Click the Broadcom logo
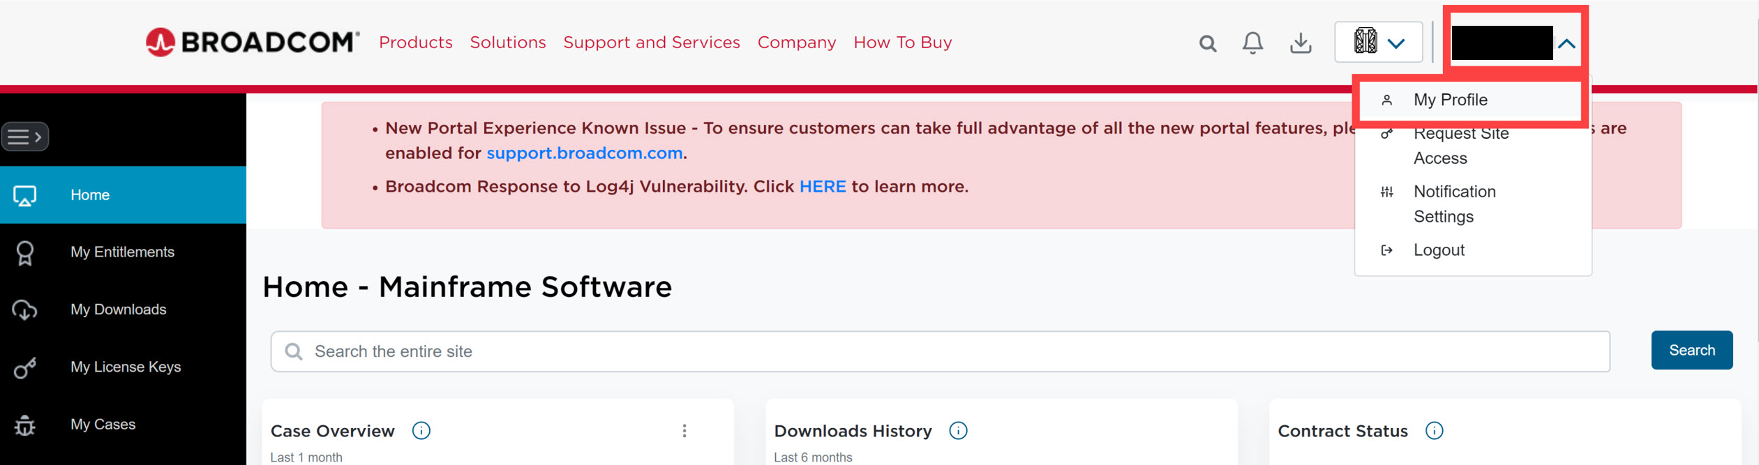 click(253, 43)
